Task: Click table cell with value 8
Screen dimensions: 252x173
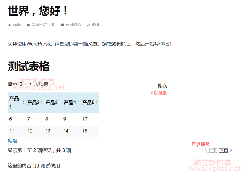Action: (47, 119)
